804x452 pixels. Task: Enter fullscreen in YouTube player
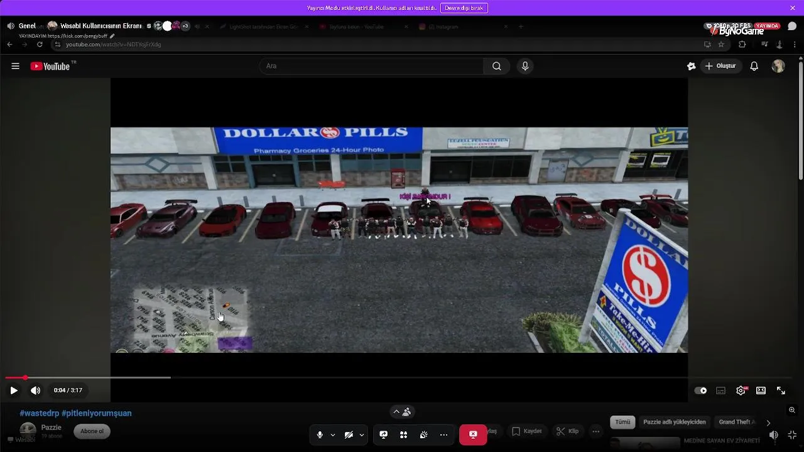pyautogui.click(x=781, y=390)
